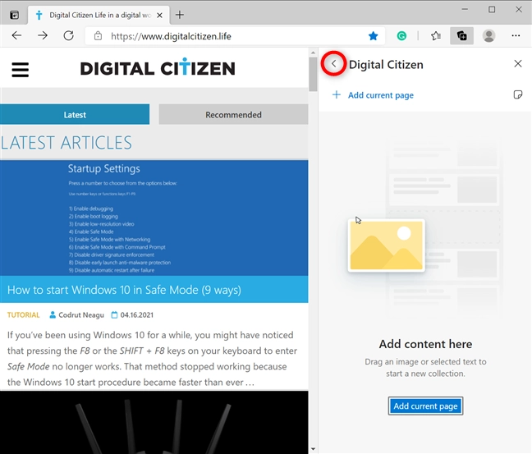
Task: Open the website hamburger menu
Action: pyautogui.click(x=21, y=70)
